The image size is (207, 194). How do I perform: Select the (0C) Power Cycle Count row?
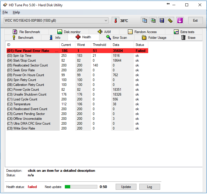[77, 90]
